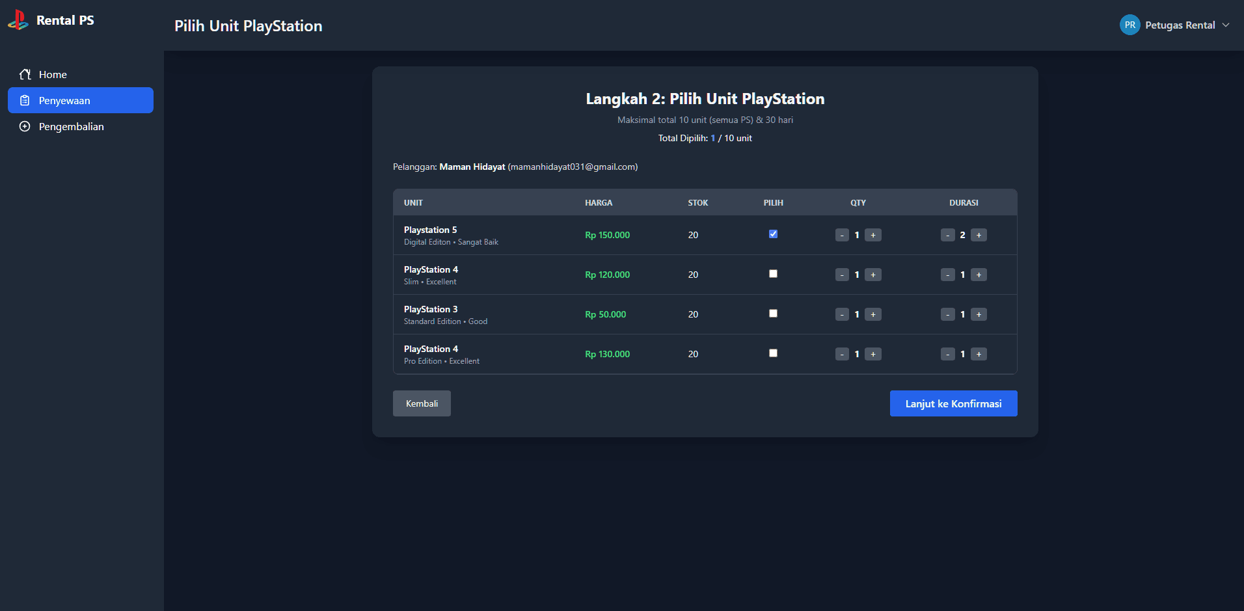
Task: Decrease duration for PlayStation 4 Pro Edition
Action: [948, 354]
